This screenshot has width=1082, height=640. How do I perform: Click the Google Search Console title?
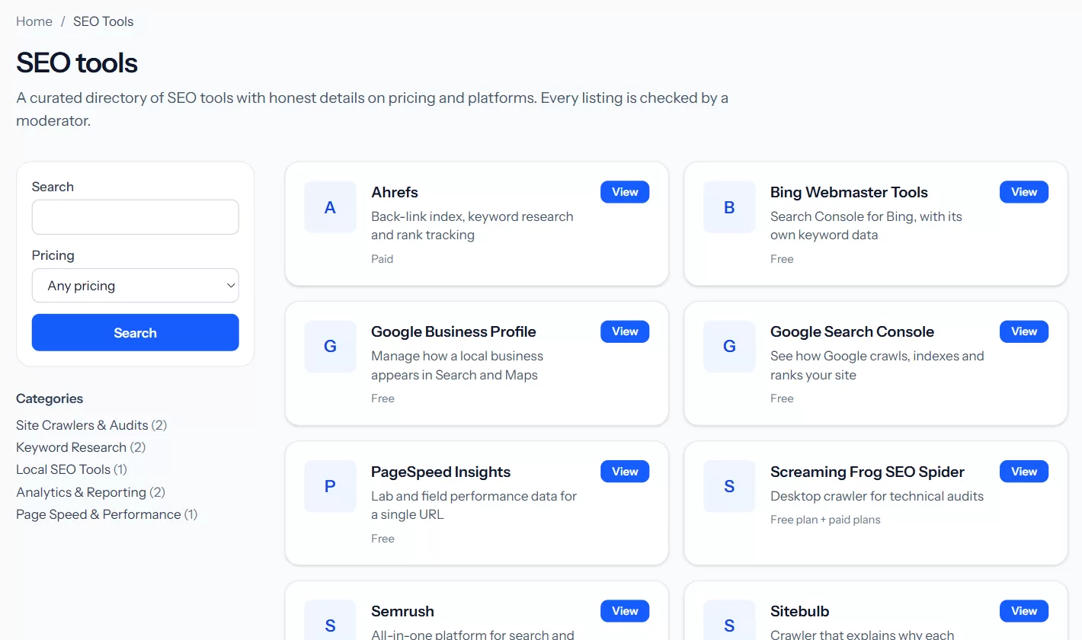click(x=852, y=331)
